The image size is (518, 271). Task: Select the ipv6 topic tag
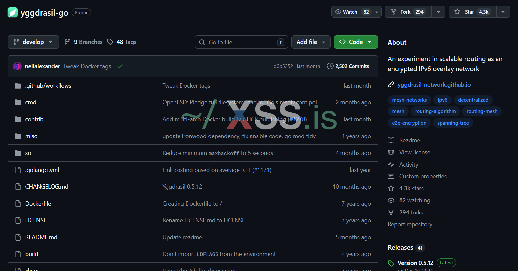tap(442, 100)
